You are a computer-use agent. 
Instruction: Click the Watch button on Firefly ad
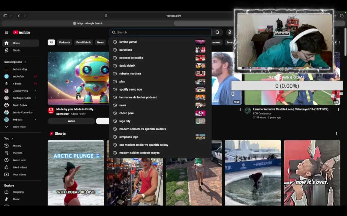coord(71,121)
